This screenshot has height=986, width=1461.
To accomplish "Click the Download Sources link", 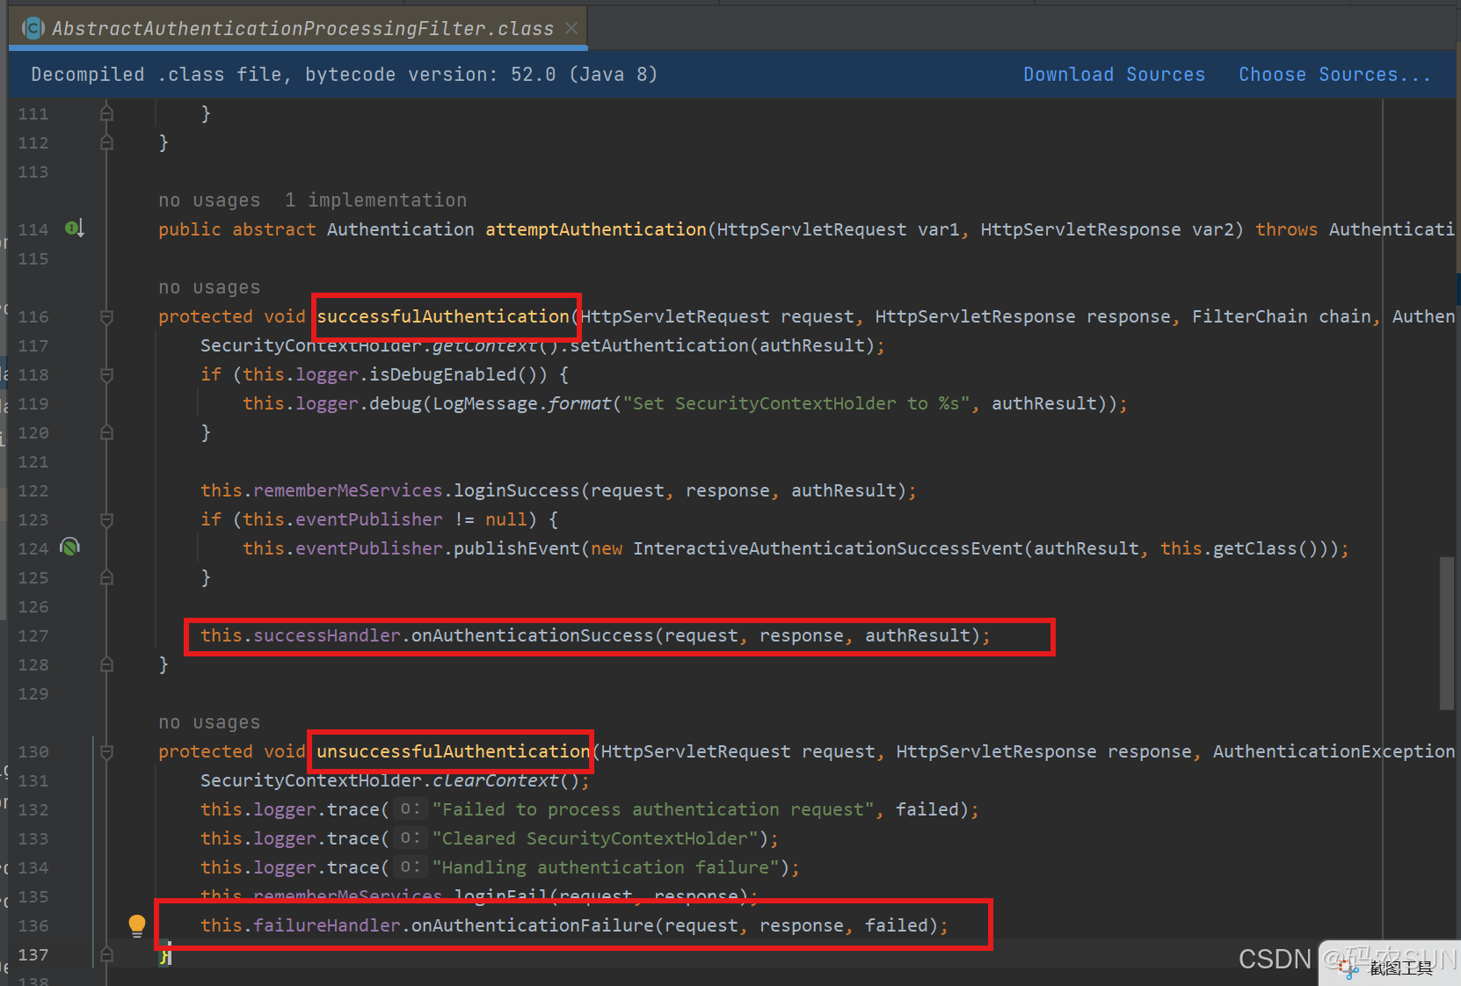I will pos(1114,75).
